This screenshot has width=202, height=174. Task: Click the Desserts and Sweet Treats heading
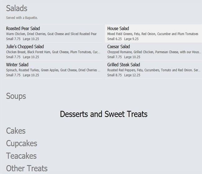click(x=103, y=114)
